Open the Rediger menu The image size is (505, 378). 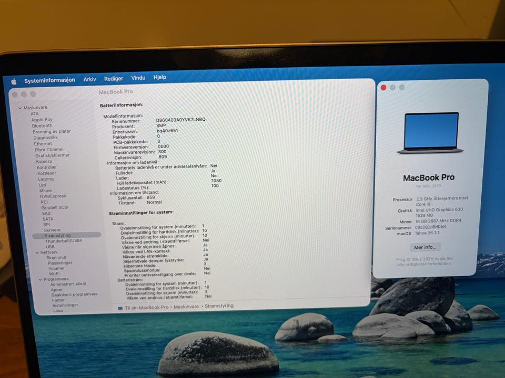114,78
